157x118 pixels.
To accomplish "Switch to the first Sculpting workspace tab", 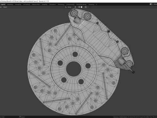I will tap(18, 5).
